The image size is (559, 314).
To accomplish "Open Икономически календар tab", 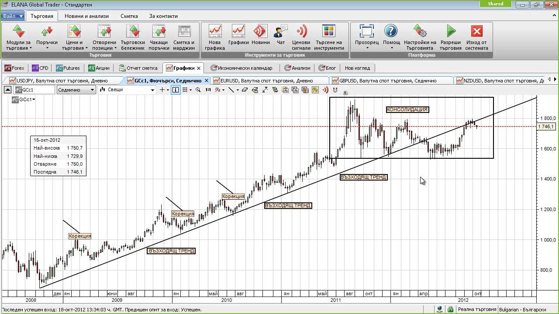I will point(242,68).
